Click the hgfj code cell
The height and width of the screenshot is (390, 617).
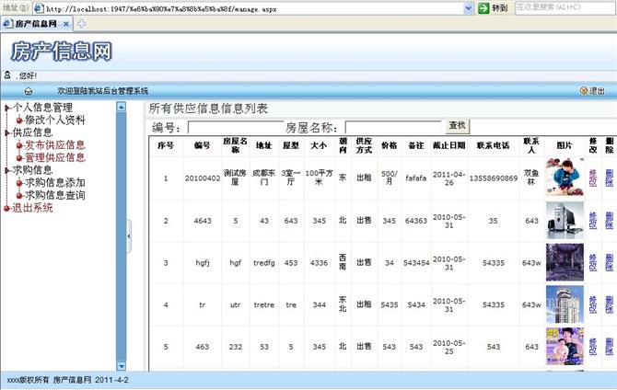[203, 263]
